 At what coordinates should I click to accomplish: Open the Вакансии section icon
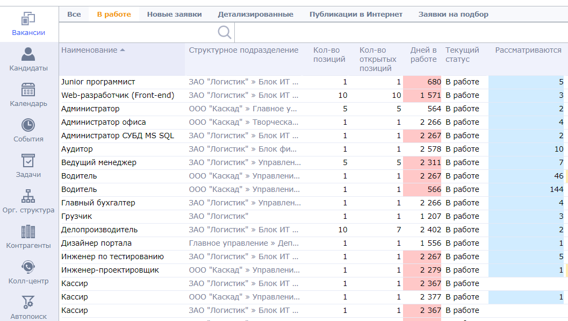(28, 18)
